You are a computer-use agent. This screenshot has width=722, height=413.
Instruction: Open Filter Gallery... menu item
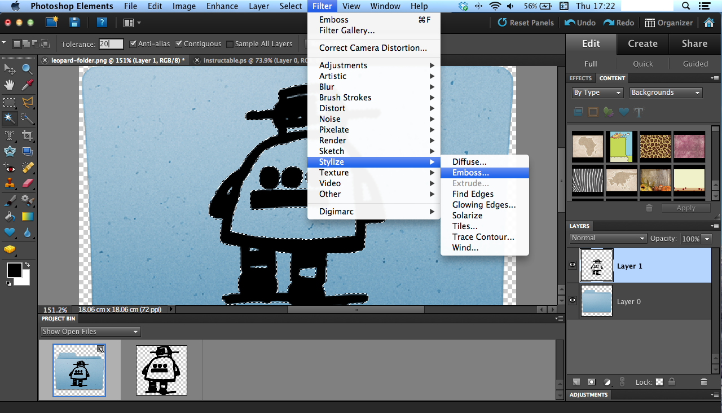373,30
